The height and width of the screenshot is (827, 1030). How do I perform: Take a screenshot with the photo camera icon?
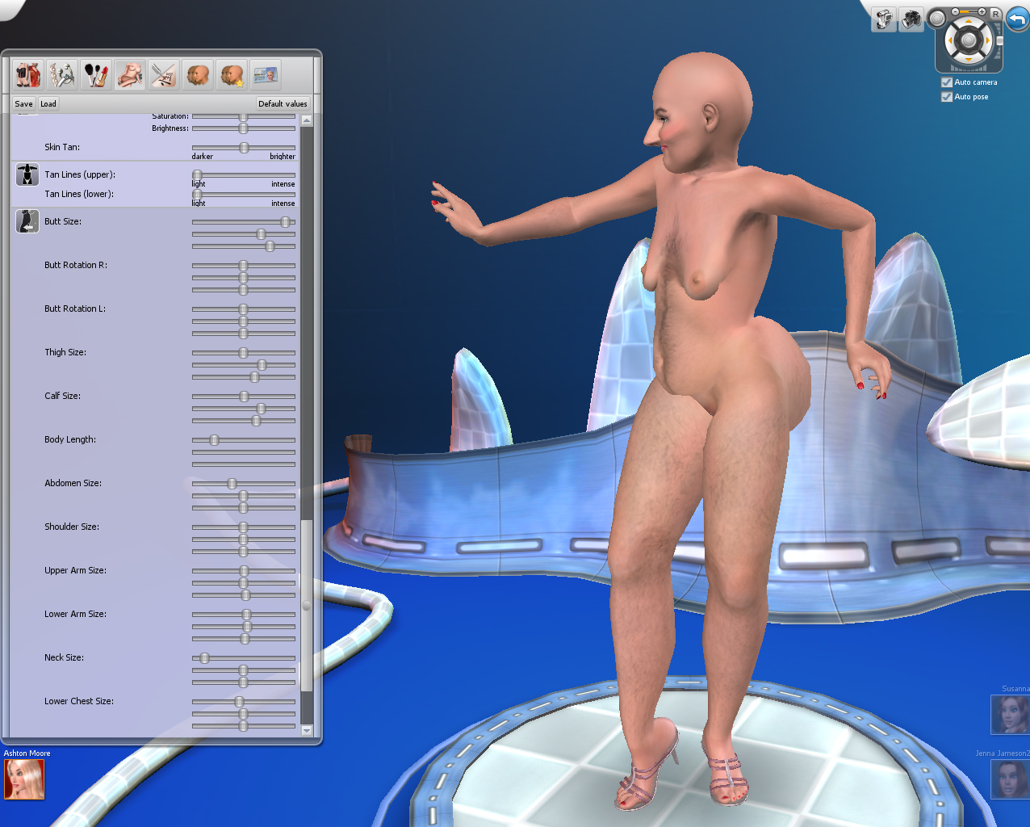tap(911, 19)
